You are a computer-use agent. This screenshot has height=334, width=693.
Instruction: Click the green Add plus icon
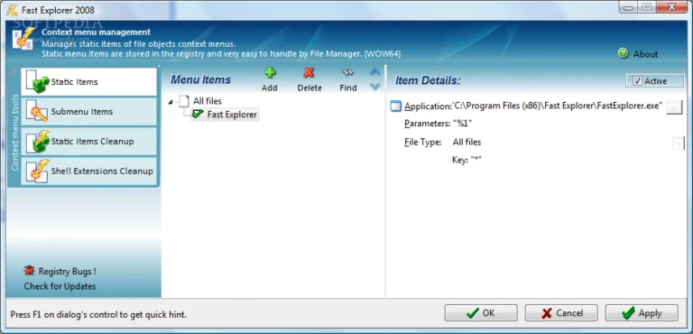pyautogui.click(x=270, y=72)
